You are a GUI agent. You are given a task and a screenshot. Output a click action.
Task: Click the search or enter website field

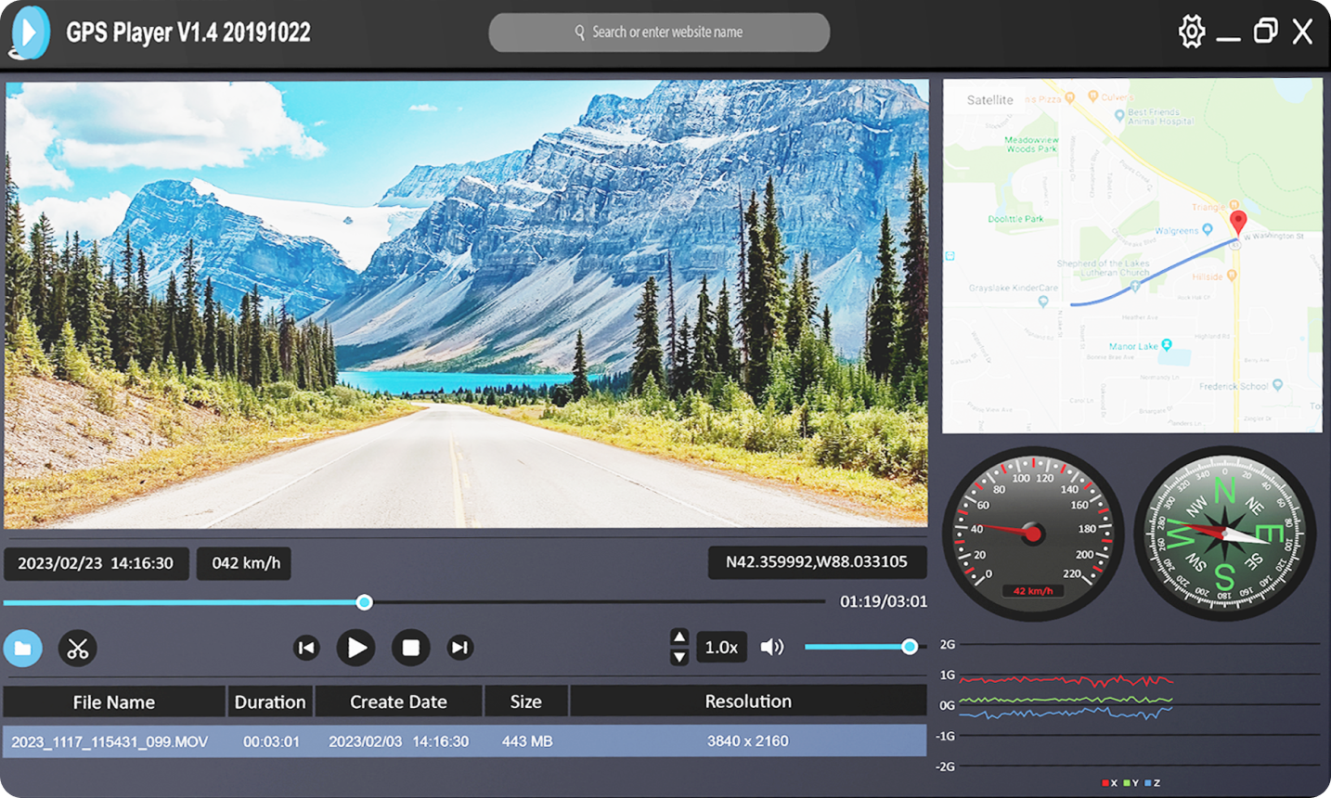pyautogui.click(x=659, y=32)
